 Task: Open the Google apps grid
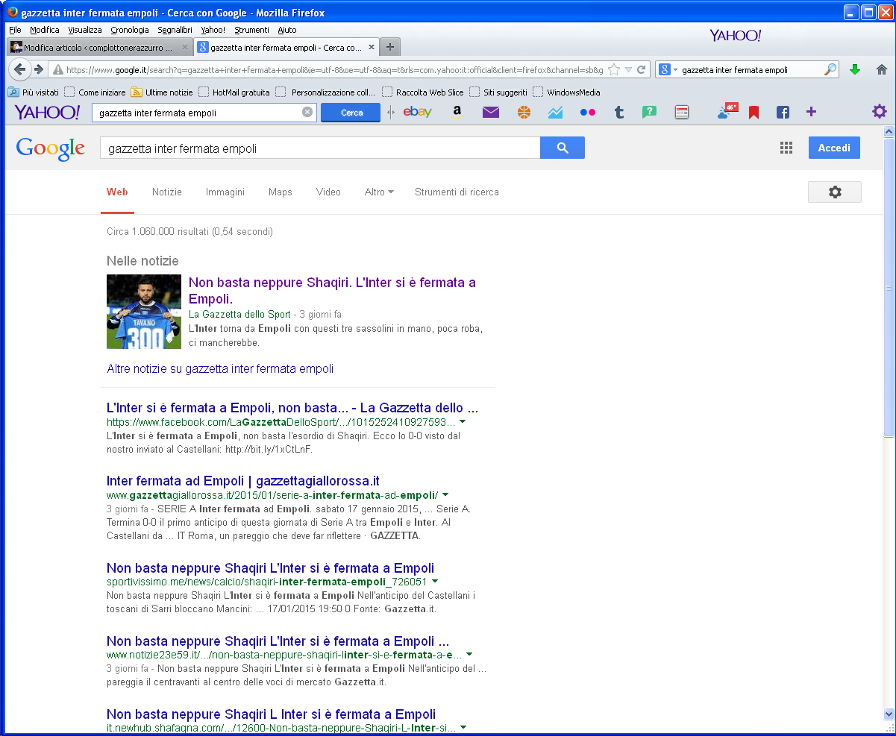pyautogui.click(x=786, y=148)
